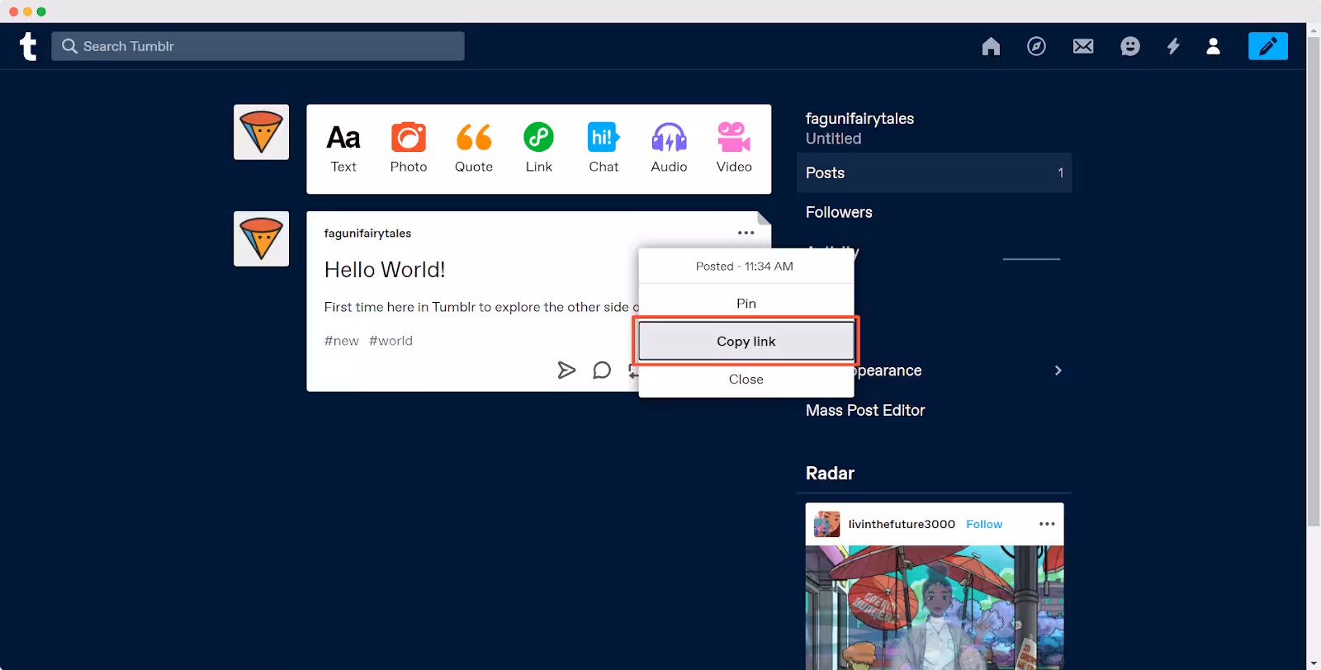Create a new Chat post
Image resolution: width=1321 pixels, height=670 pixels.
(604, 149)
